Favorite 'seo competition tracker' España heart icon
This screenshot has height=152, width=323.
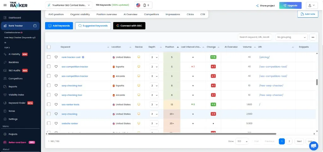pyautogui.click(x=56, y=67)
